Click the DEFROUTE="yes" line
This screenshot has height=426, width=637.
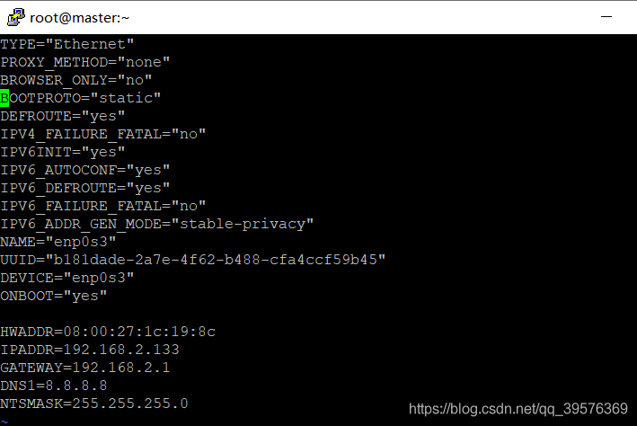[63, 115]
